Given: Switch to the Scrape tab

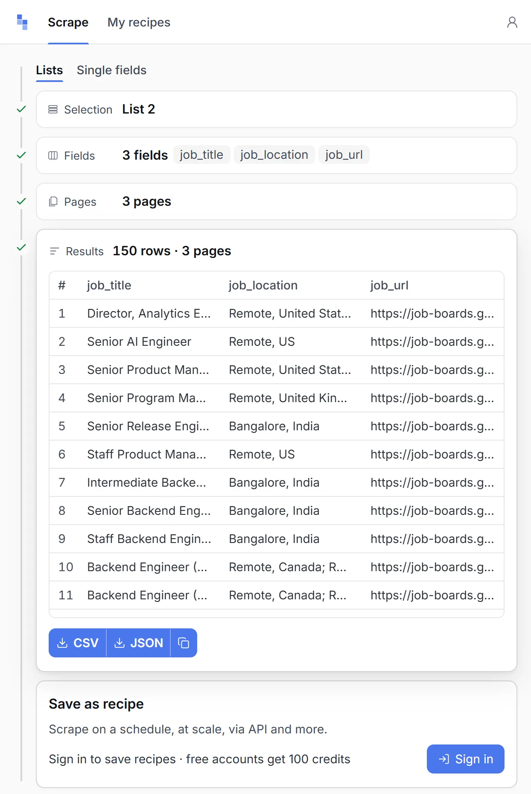Looking at the screenshot, I should coord(68,22).
